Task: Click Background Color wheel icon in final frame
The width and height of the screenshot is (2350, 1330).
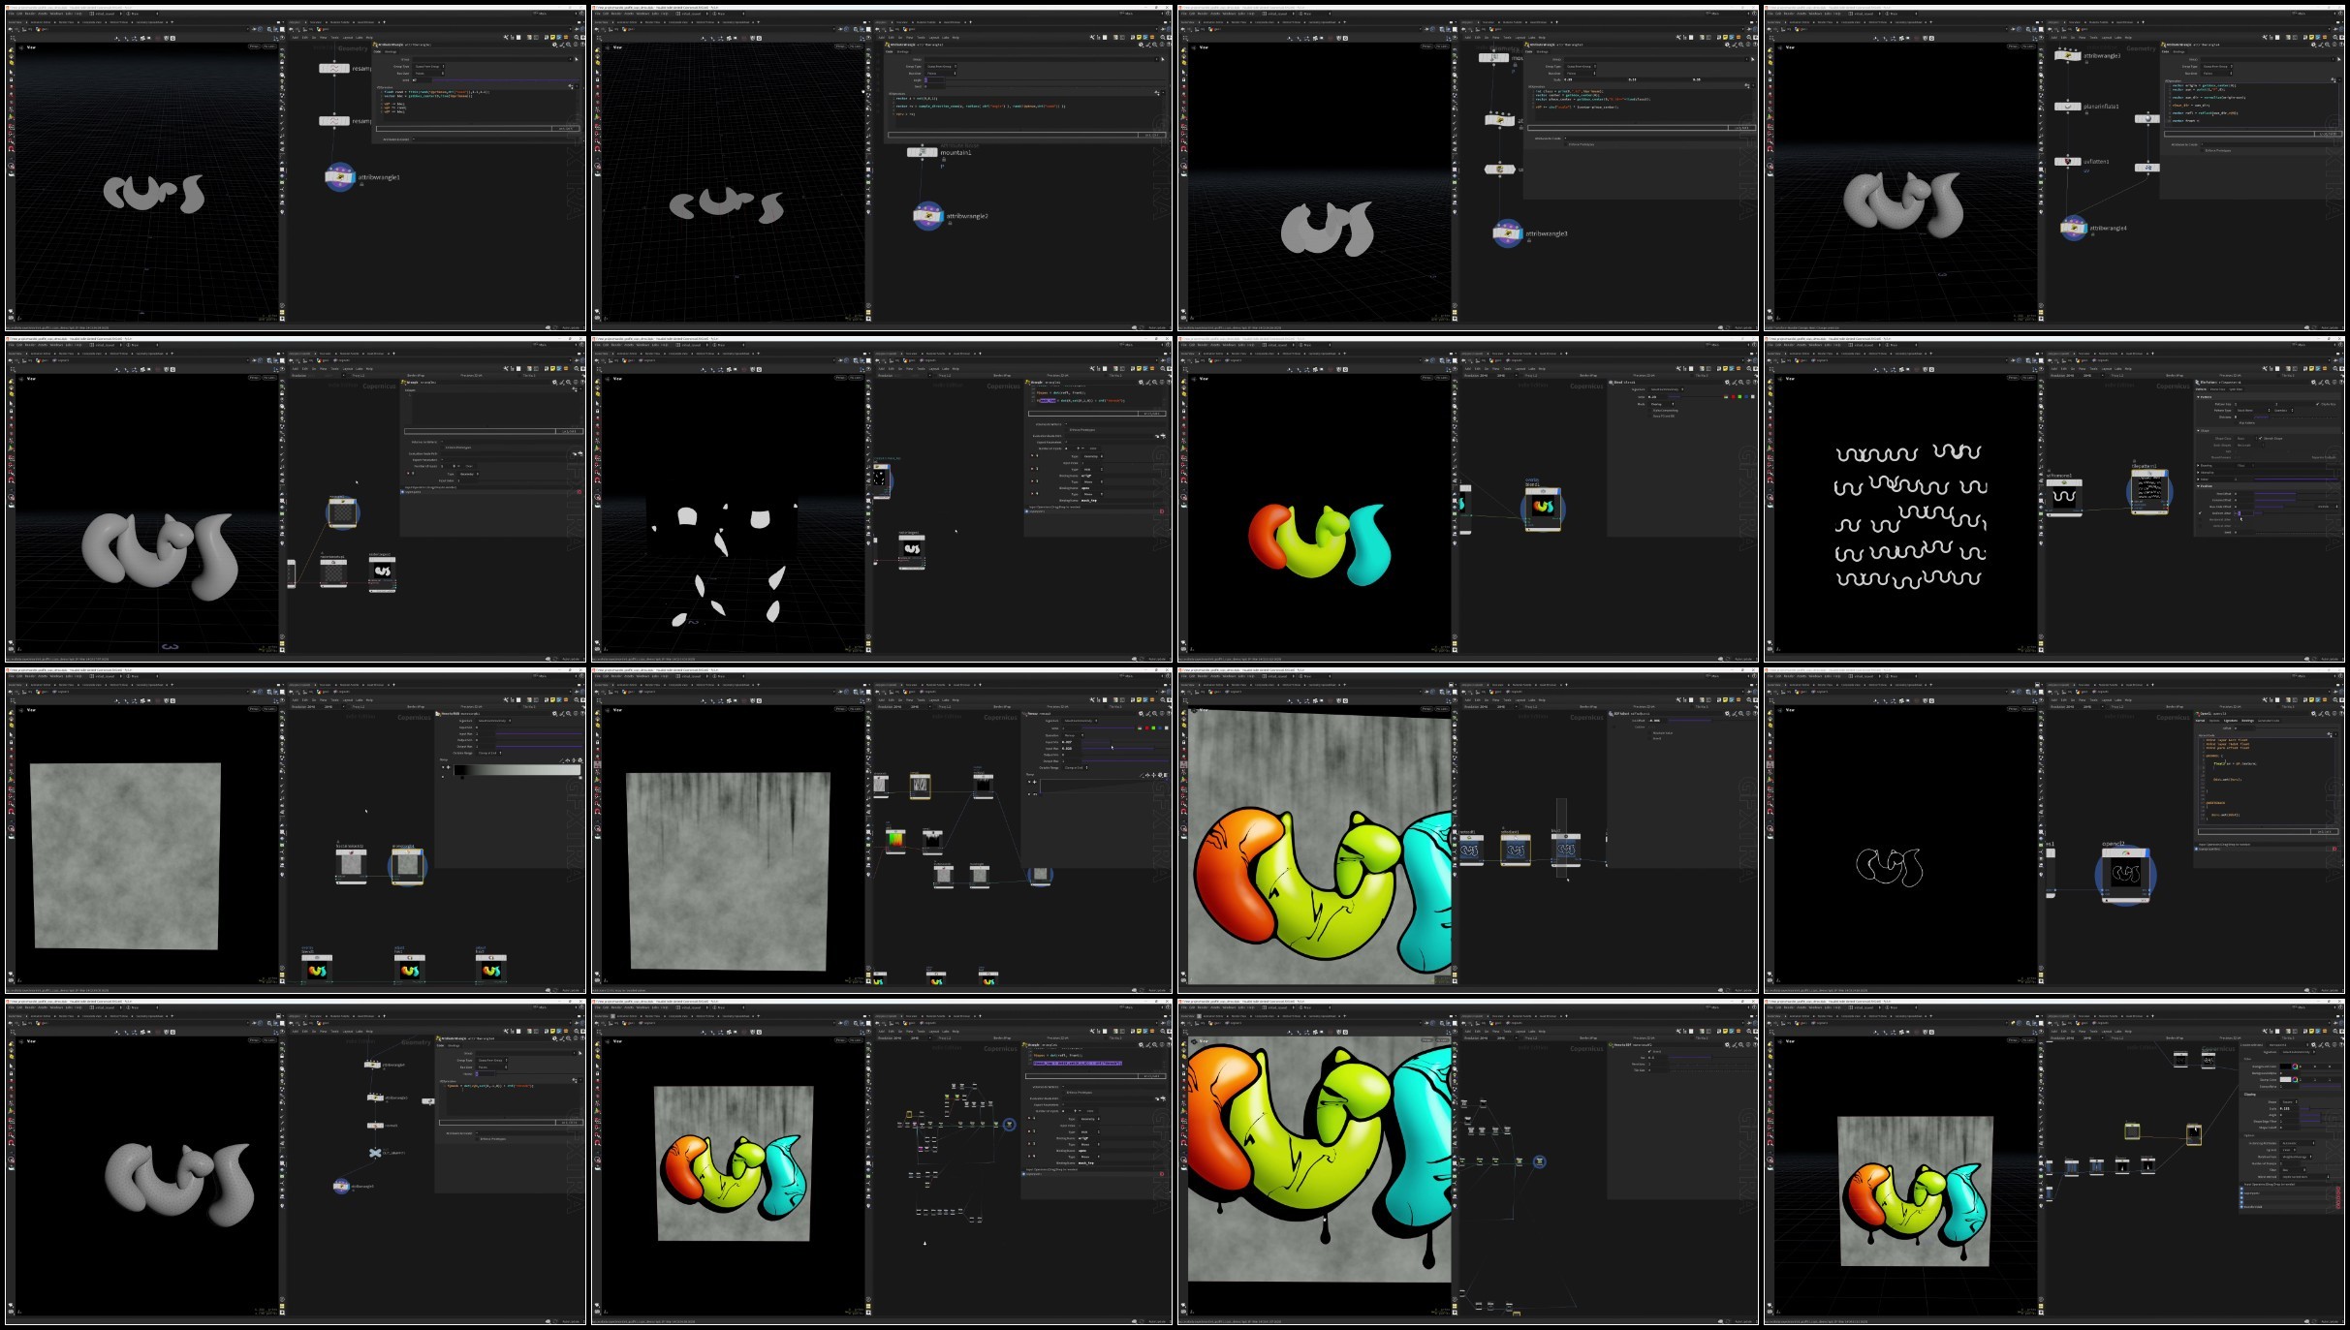Action: [2296, 1067]
